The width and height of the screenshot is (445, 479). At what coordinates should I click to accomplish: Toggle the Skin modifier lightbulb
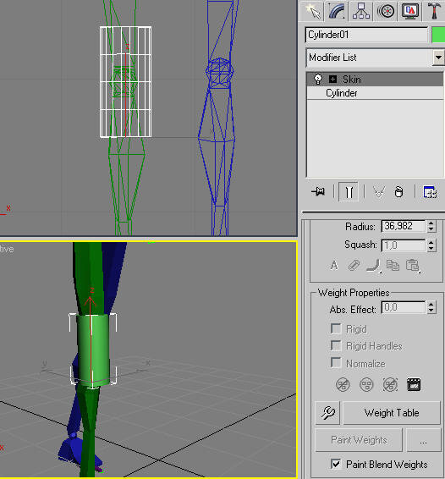(318, 79)
